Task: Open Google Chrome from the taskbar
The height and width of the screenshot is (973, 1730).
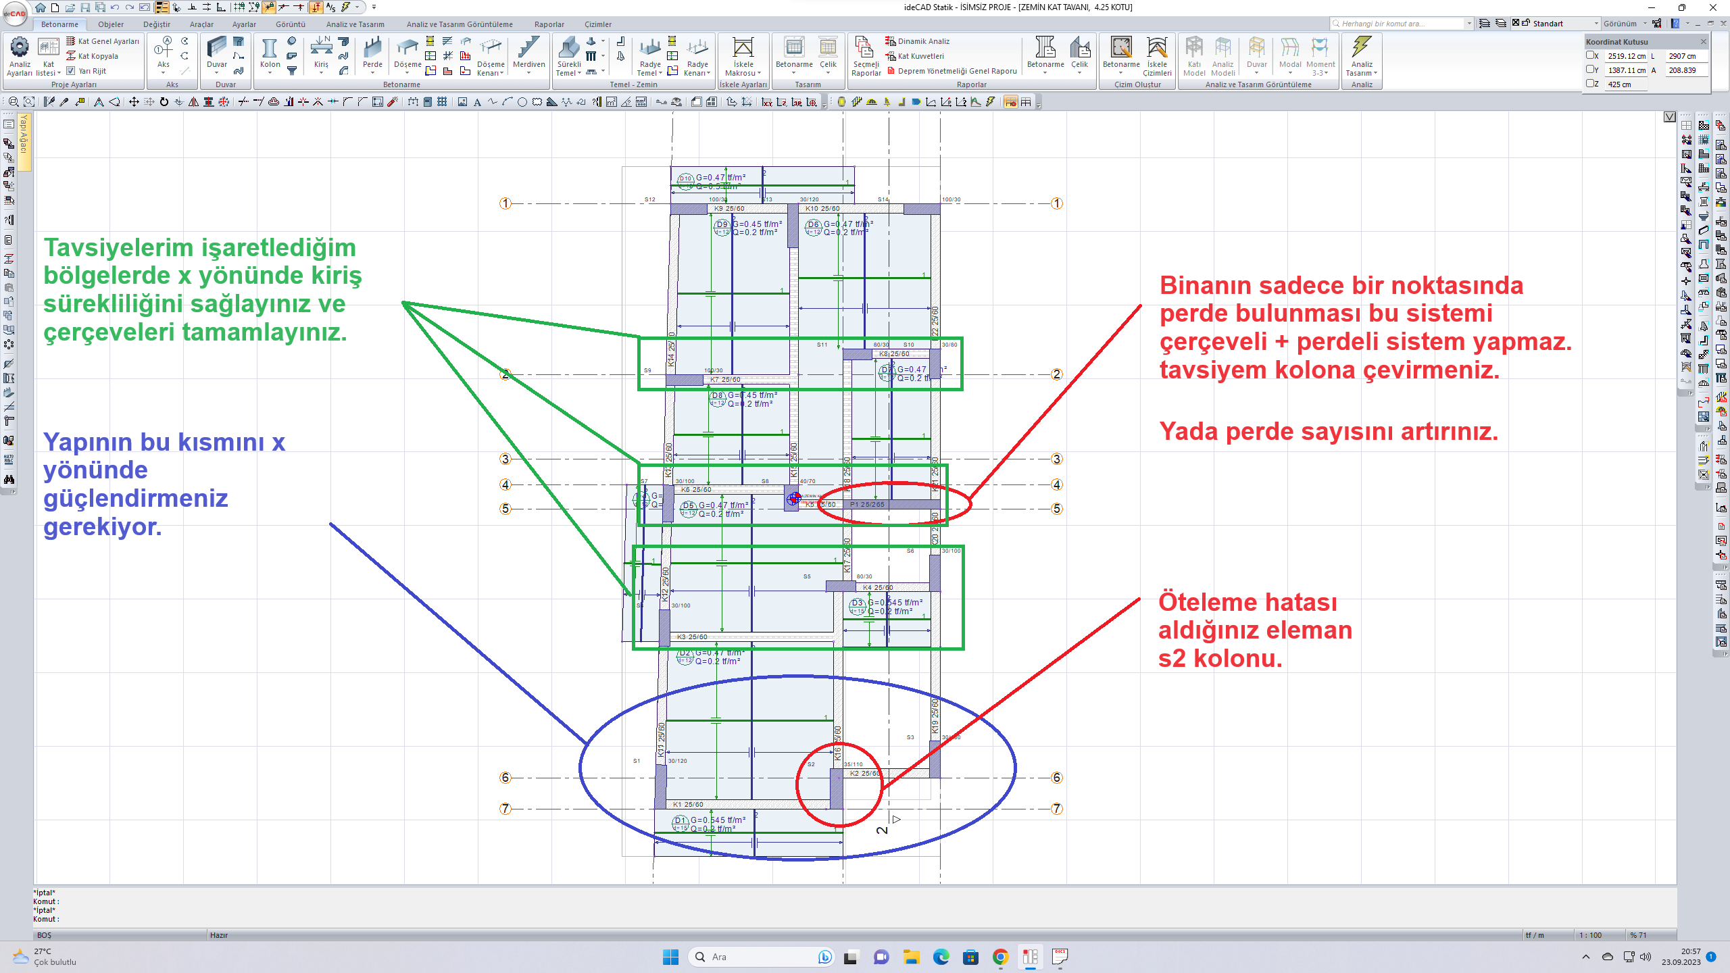Action: [1000, 957]
